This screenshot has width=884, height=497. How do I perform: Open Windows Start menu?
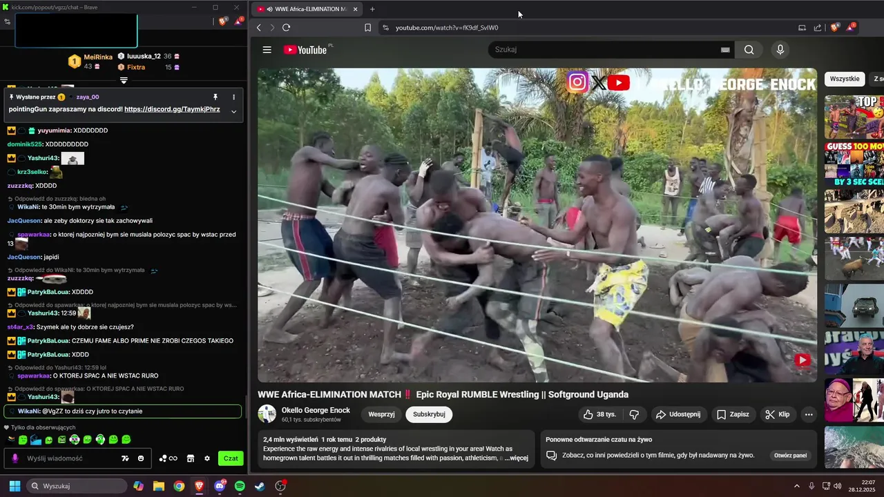coord(14,486)
